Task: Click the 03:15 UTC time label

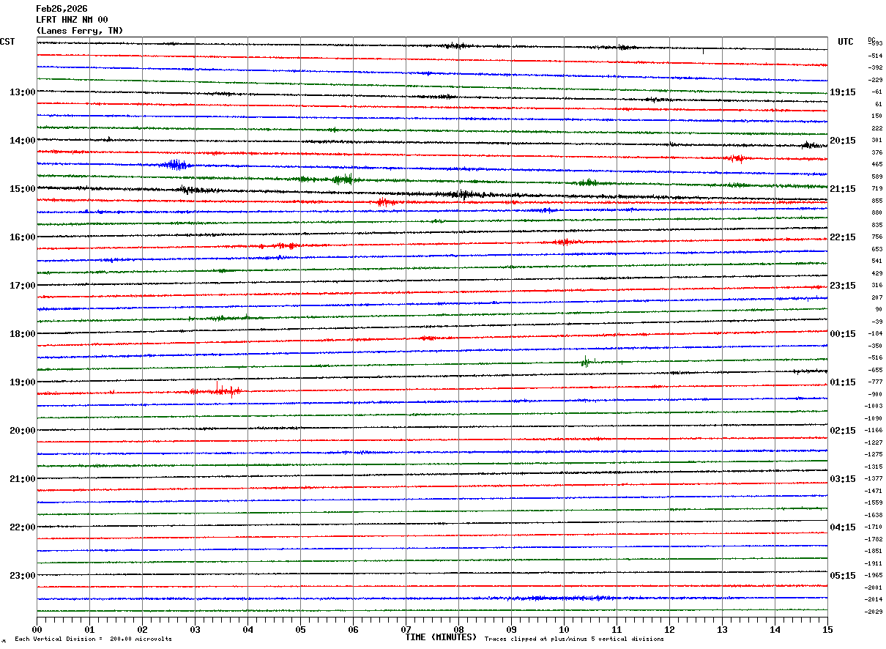Action: 842,479
